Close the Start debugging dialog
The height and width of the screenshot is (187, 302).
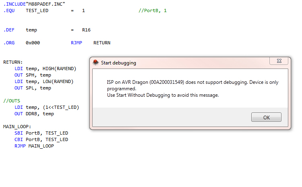279,61
